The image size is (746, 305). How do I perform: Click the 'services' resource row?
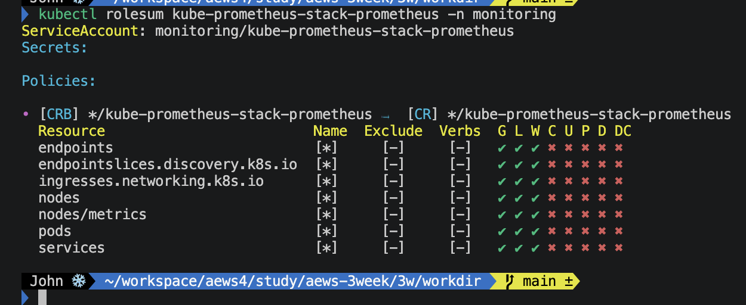[72, 248]
